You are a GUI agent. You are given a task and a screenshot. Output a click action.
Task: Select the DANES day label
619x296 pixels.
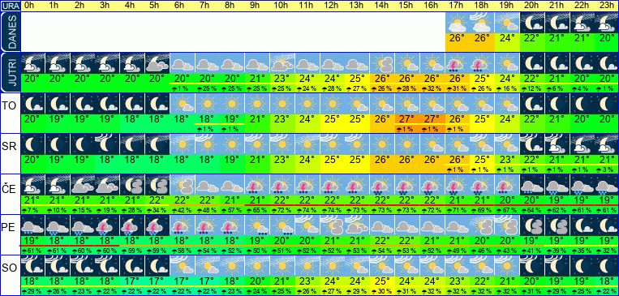click(x=11, y=32)
